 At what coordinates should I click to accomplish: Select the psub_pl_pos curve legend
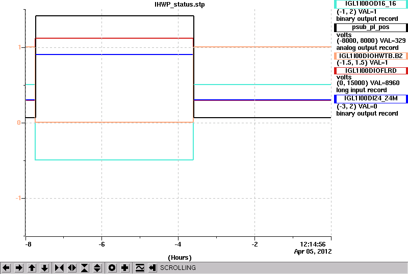click(x=371, y=28)
